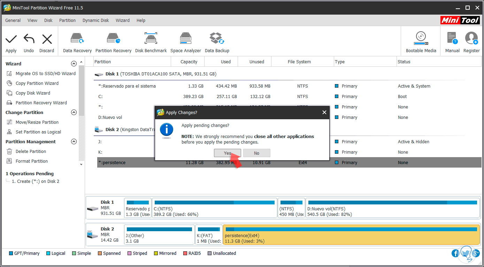
Task: Click the sidebar scroll down arrow
Action: pyautogui.click(x=81, y=164)
